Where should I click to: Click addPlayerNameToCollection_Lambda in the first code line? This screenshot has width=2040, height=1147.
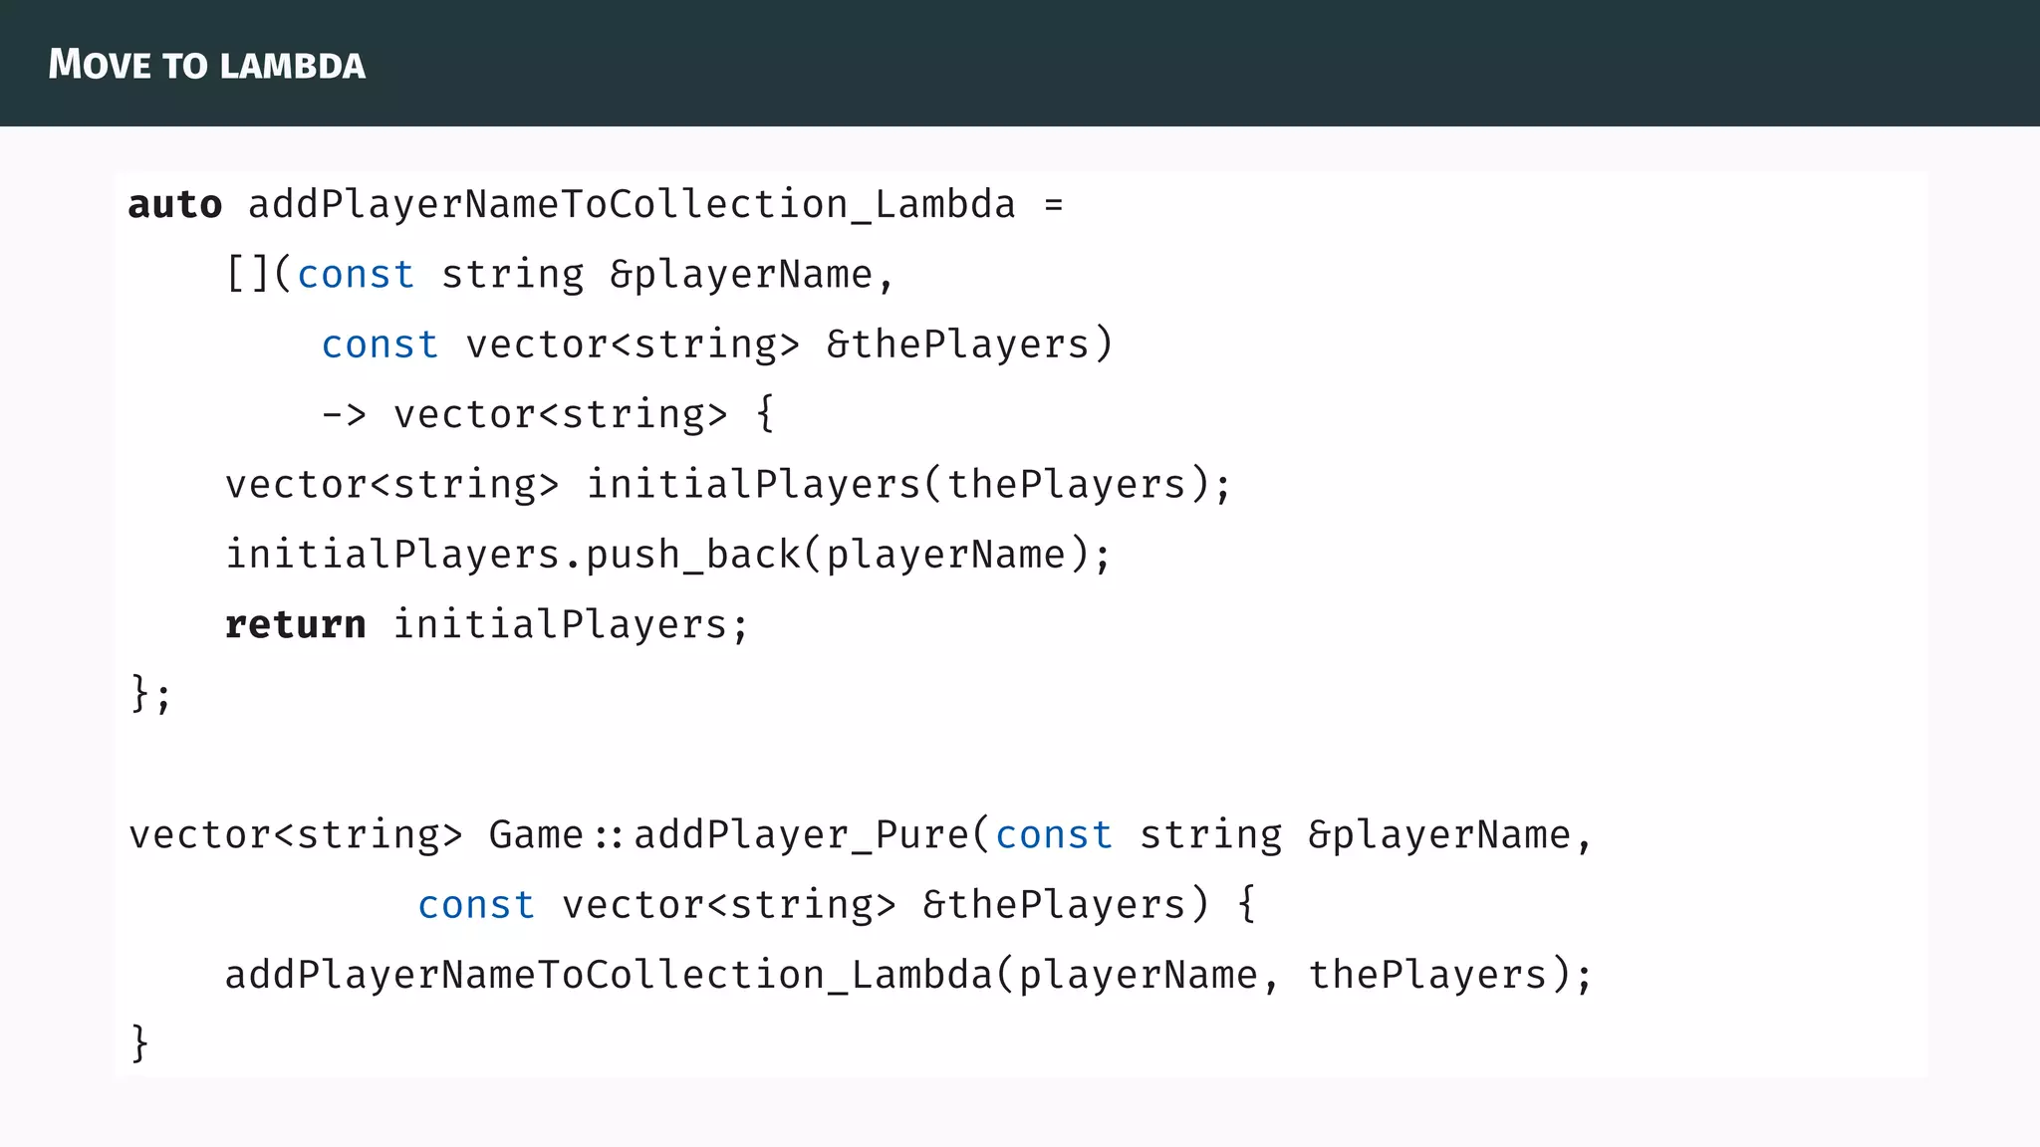click(x=632, y=205)
